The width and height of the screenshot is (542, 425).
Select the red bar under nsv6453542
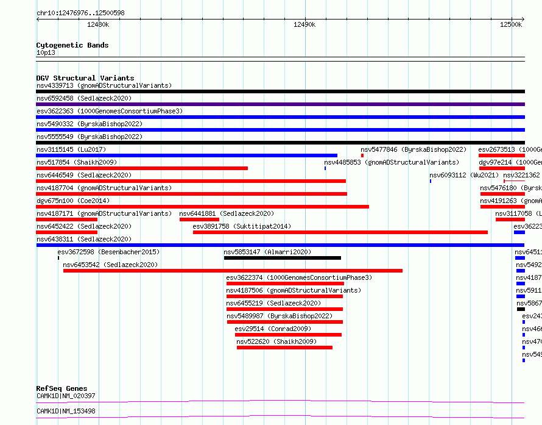[x=233, y=271]
